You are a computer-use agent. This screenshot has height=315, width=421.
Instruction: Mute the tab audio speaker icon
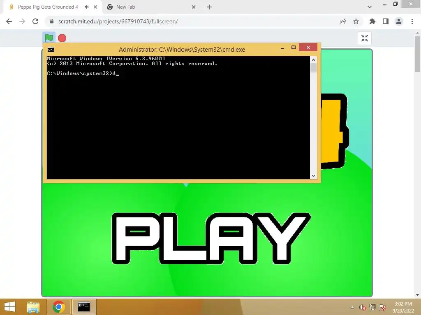(86, 7)
